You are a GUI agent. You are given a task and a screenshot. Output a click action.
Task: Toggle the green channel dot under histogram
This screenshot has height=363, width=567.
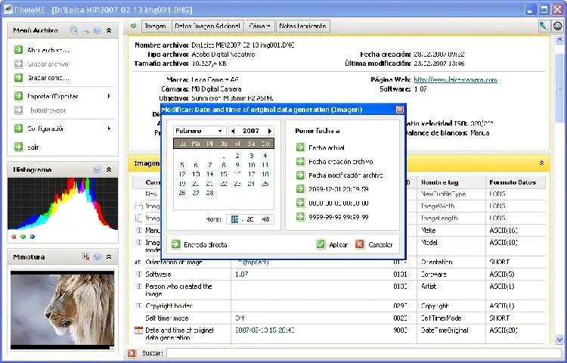(23, 237)
